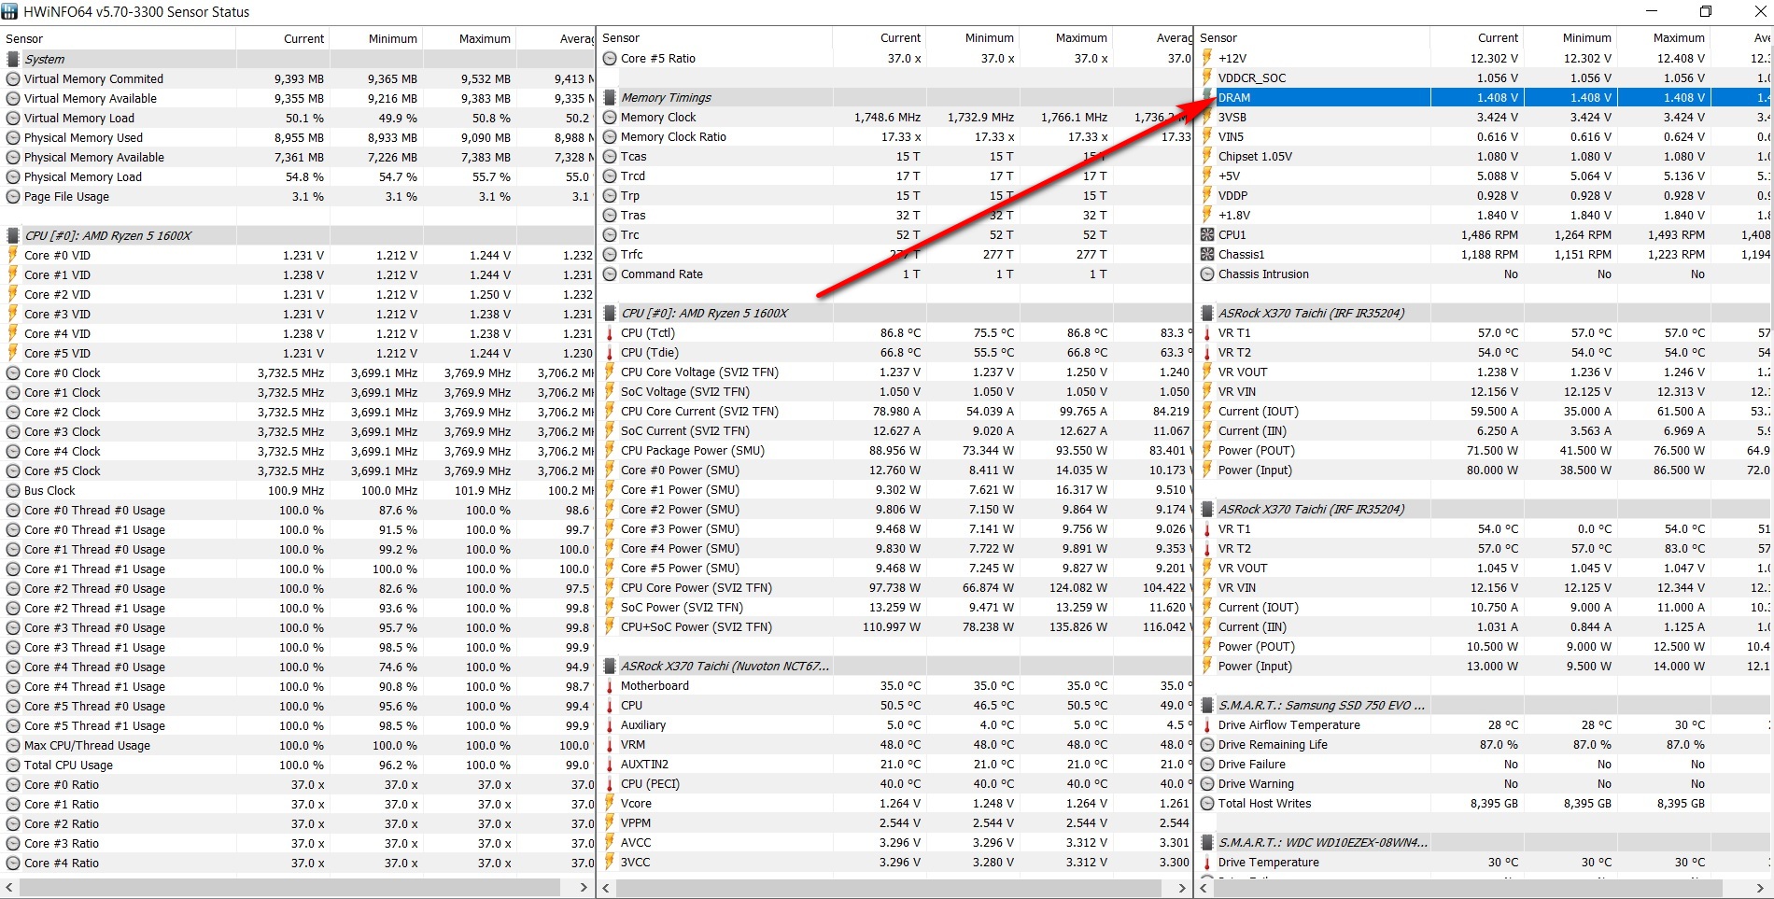Click the Memory Timings section header

point(666,97)
